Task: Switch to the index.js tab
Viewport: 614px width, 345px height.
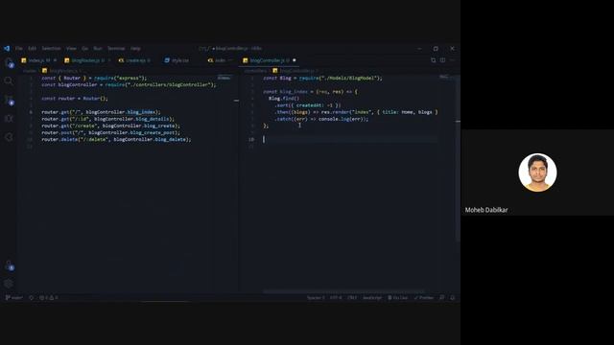Action: (x=38, y=60)
